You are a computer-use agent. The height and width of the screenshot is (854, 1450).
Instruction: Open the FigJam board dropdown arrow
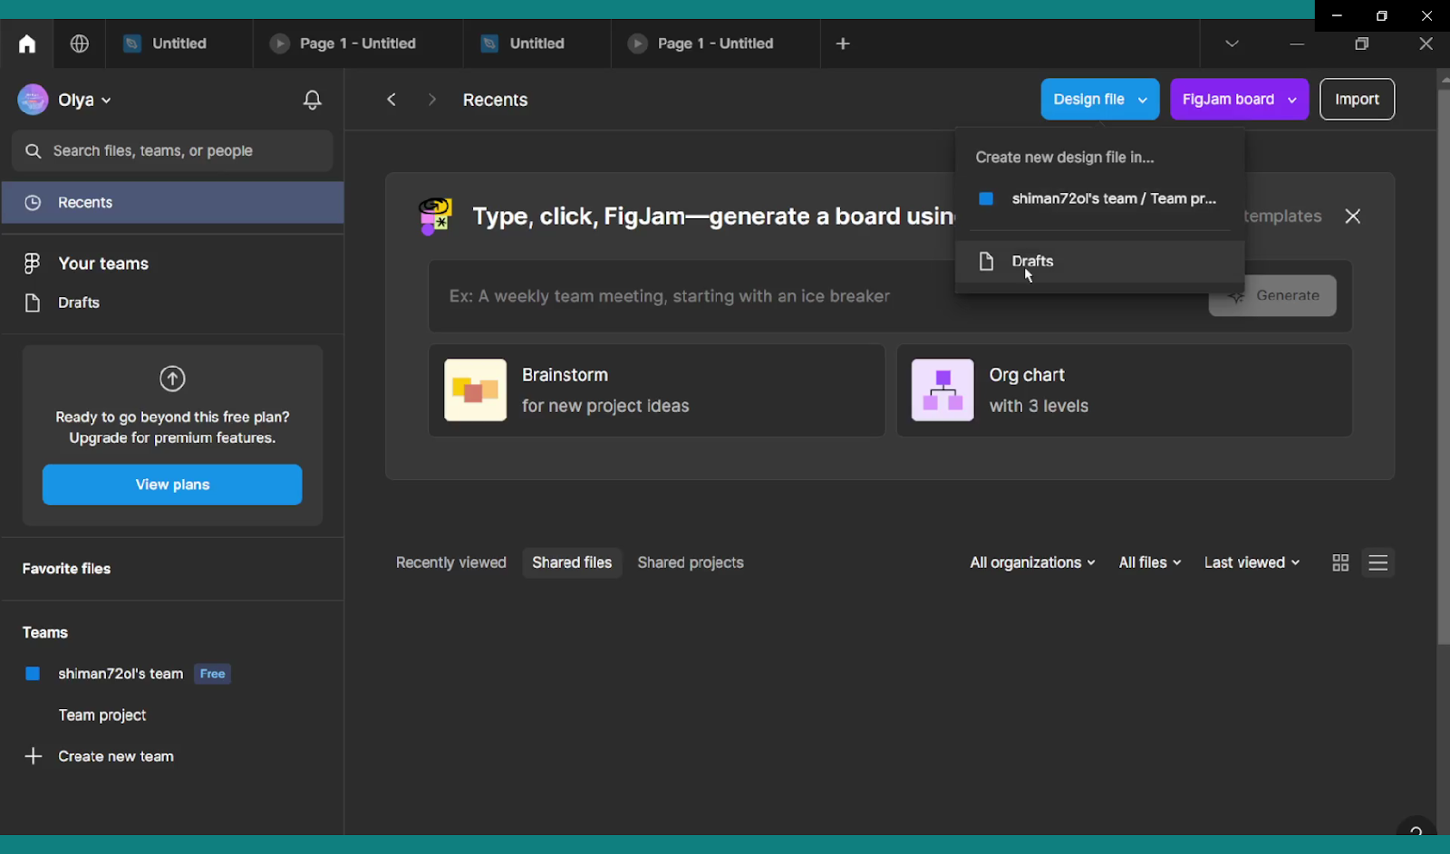[x=1292, y=100]
